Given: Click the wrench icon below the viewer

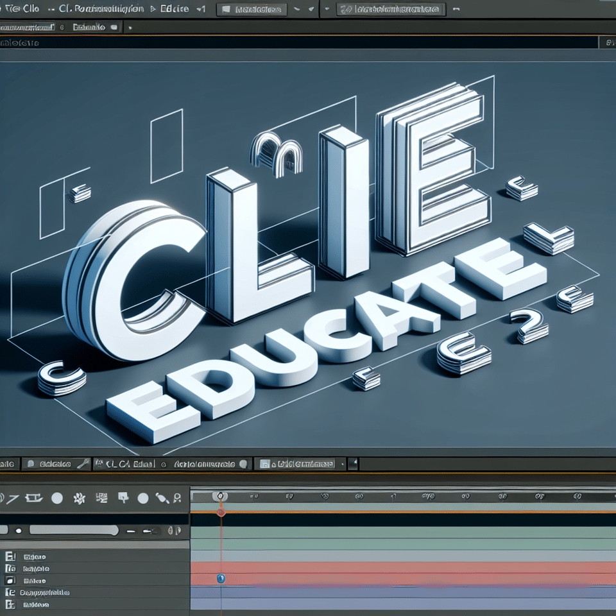Looking at the screenshot, I should point(83,465).
